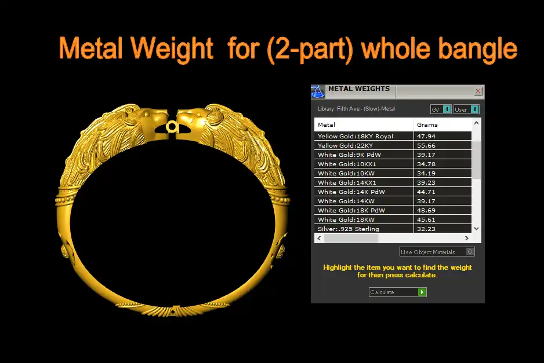Select White Gold:18K PdW row

pos(393,210)
